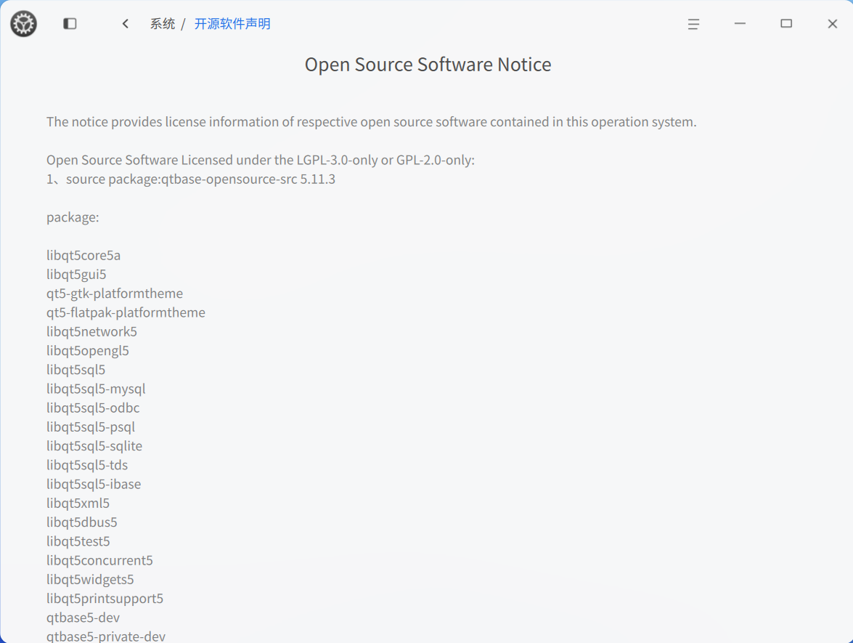
Task: Click the qtbase5-dev entry
Action: (x=83, y=618)
